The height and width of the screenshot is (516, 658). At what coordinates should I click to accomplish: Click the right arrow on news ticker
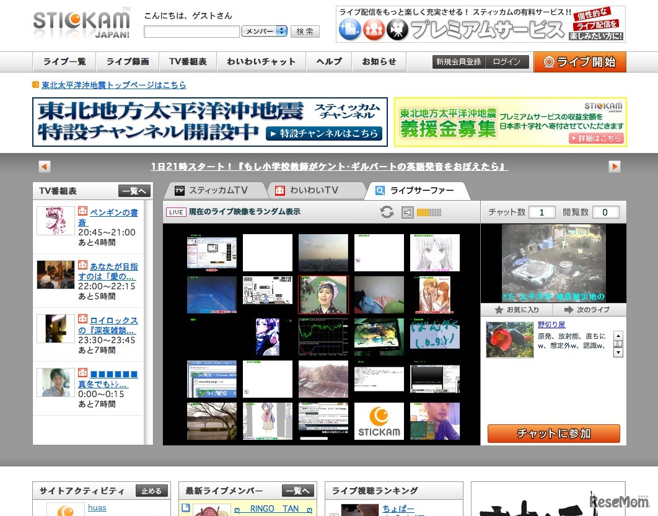[614, 167]
